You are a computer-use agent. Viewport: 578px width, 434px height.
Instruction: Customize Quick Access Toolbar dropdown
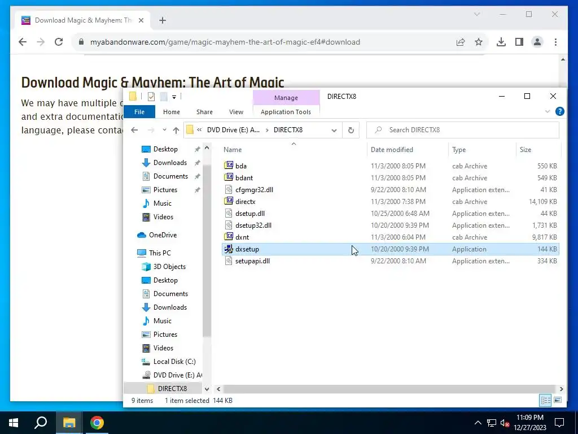pyautogui.click(x=174, y=97)
